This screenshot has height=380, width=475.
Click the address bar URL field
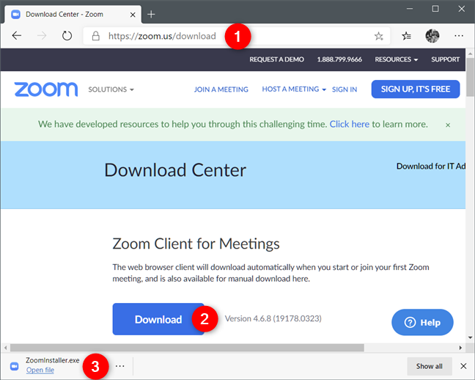click(x=236, y=36)
